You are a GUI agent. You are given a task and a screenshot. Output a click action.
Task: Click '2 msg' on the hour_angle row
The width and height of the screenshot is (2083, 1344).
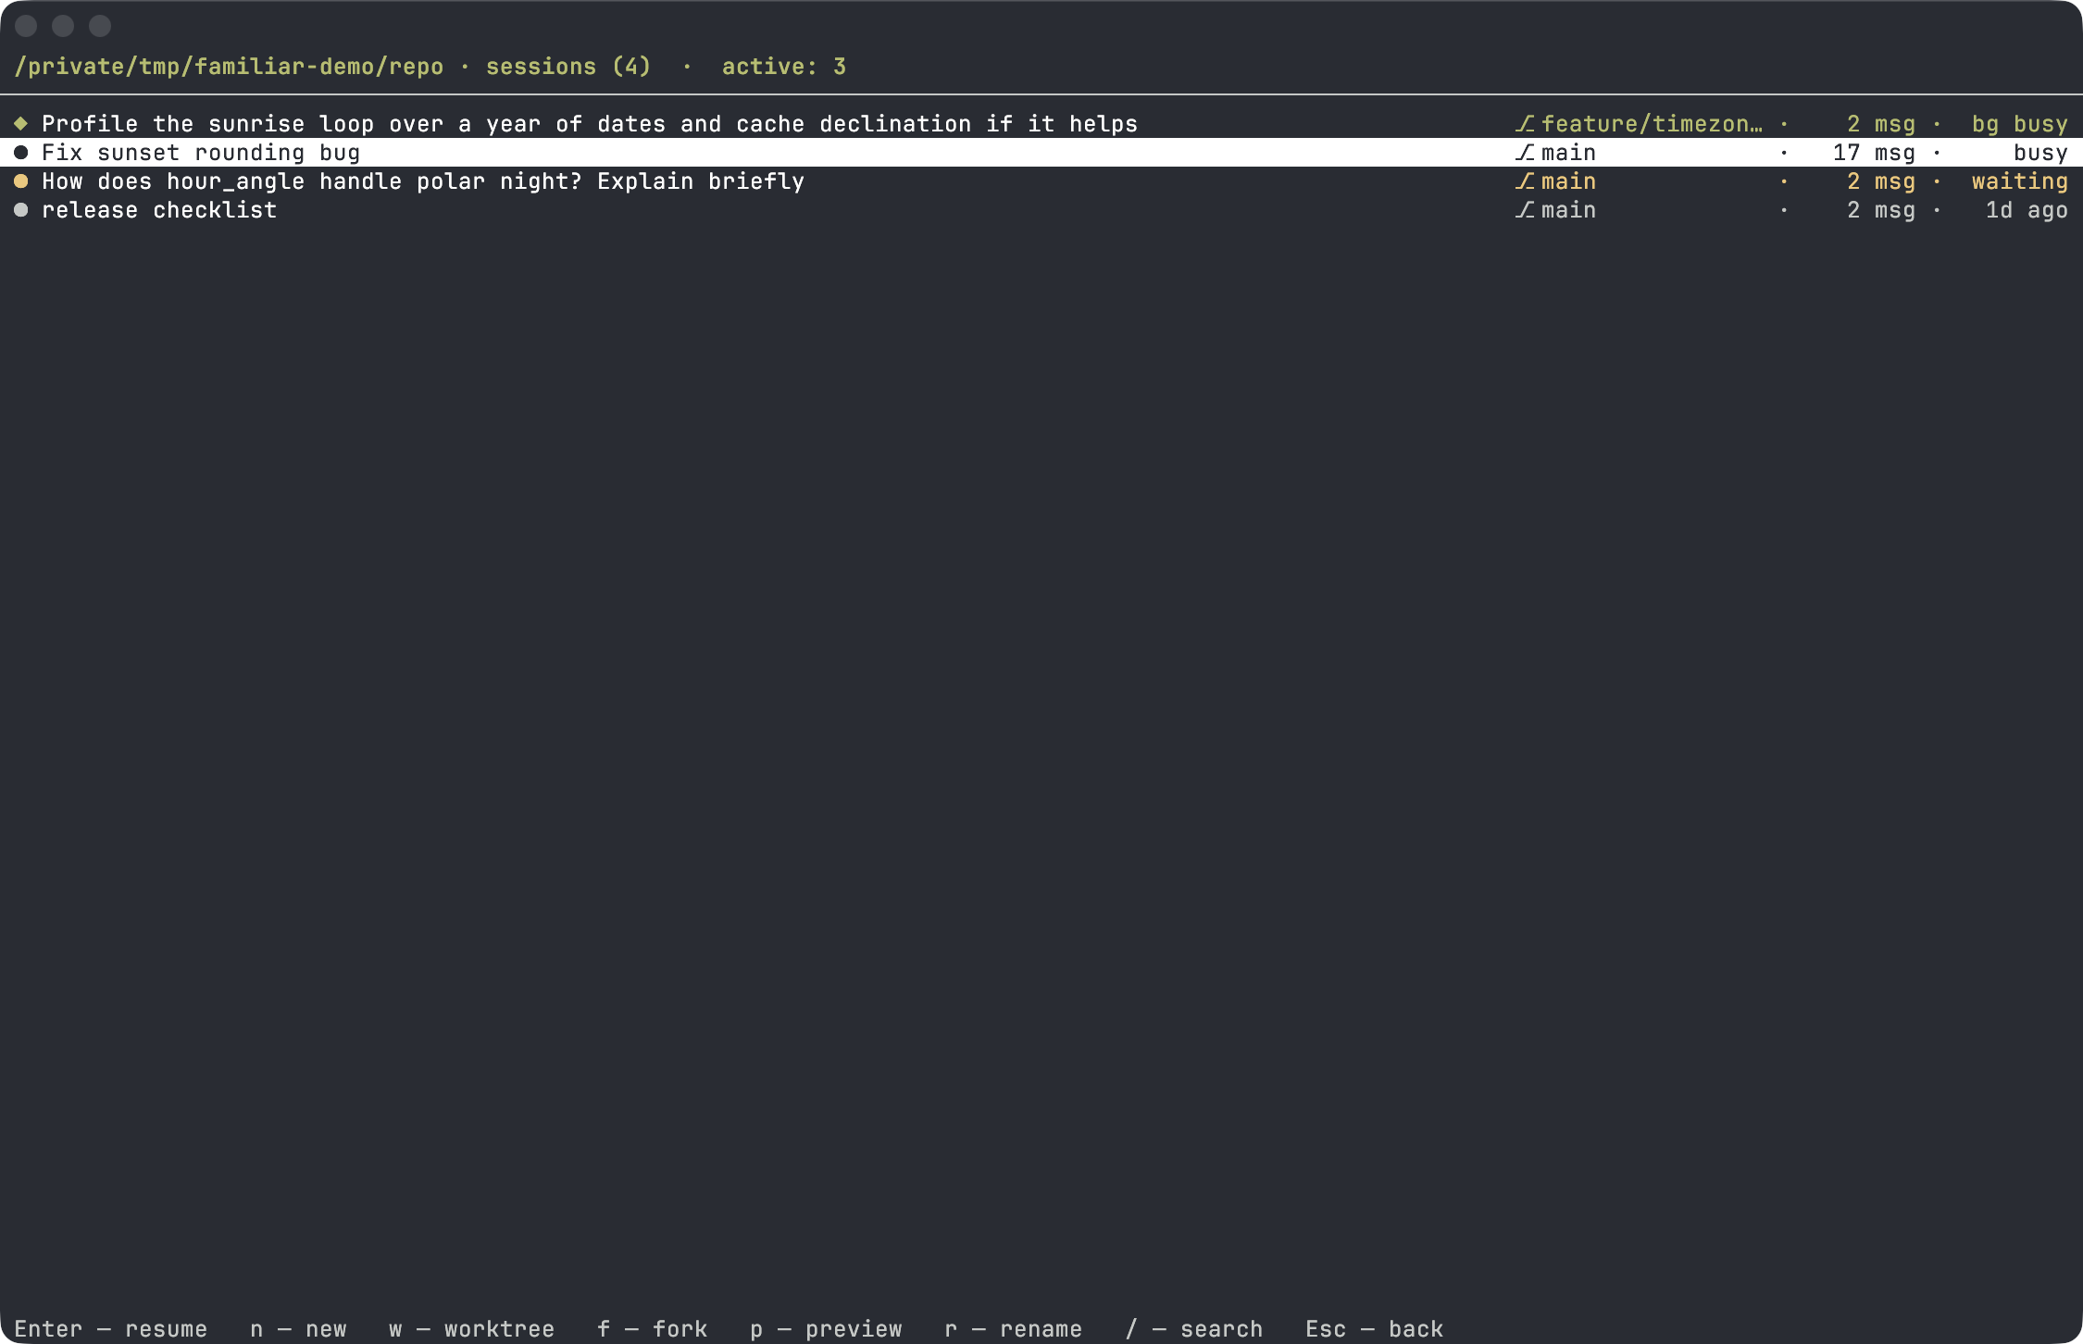1881,181
